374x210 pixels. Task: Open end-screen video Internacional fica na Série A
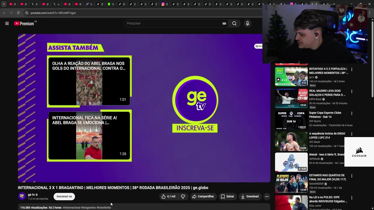[x=89, y=136]
